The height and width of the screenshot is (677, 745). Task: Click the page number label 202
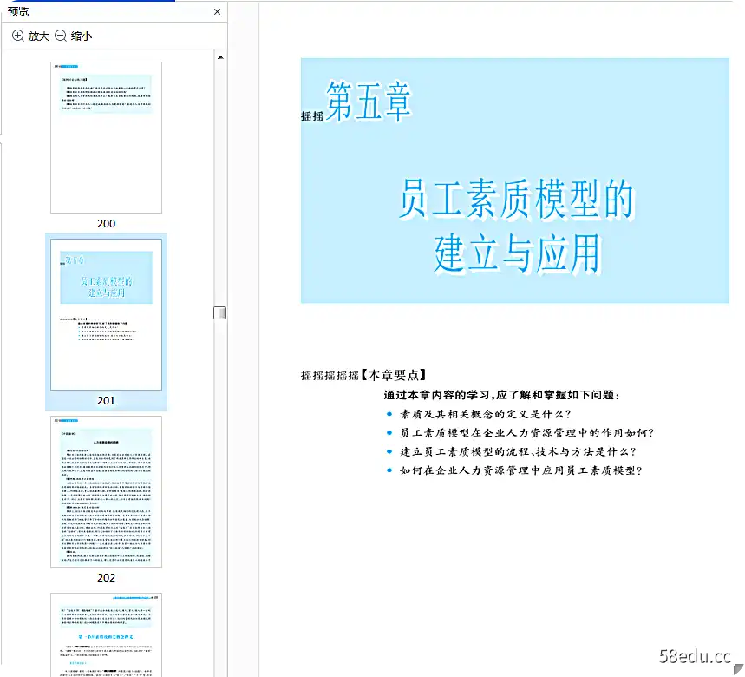pyautogui.click(x=107, y=578)
